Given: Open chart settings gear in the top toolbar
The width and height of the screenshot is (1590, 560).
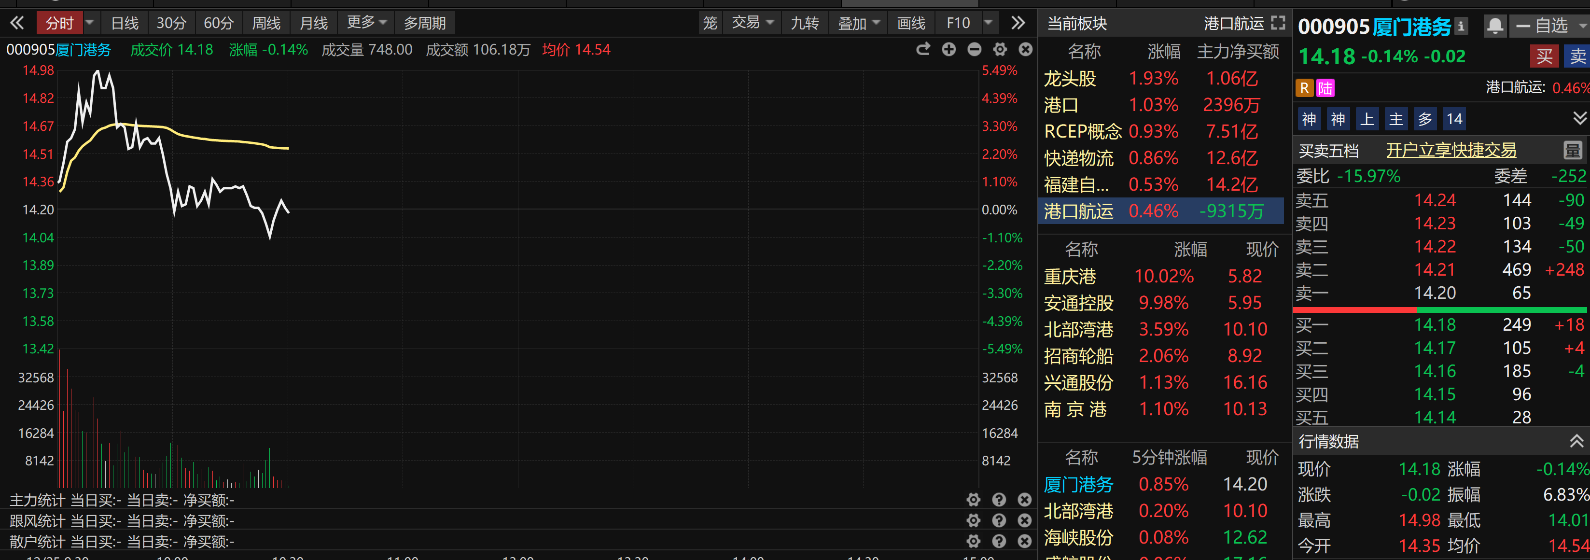Looking at the screenshot, I should [1000, 49].
